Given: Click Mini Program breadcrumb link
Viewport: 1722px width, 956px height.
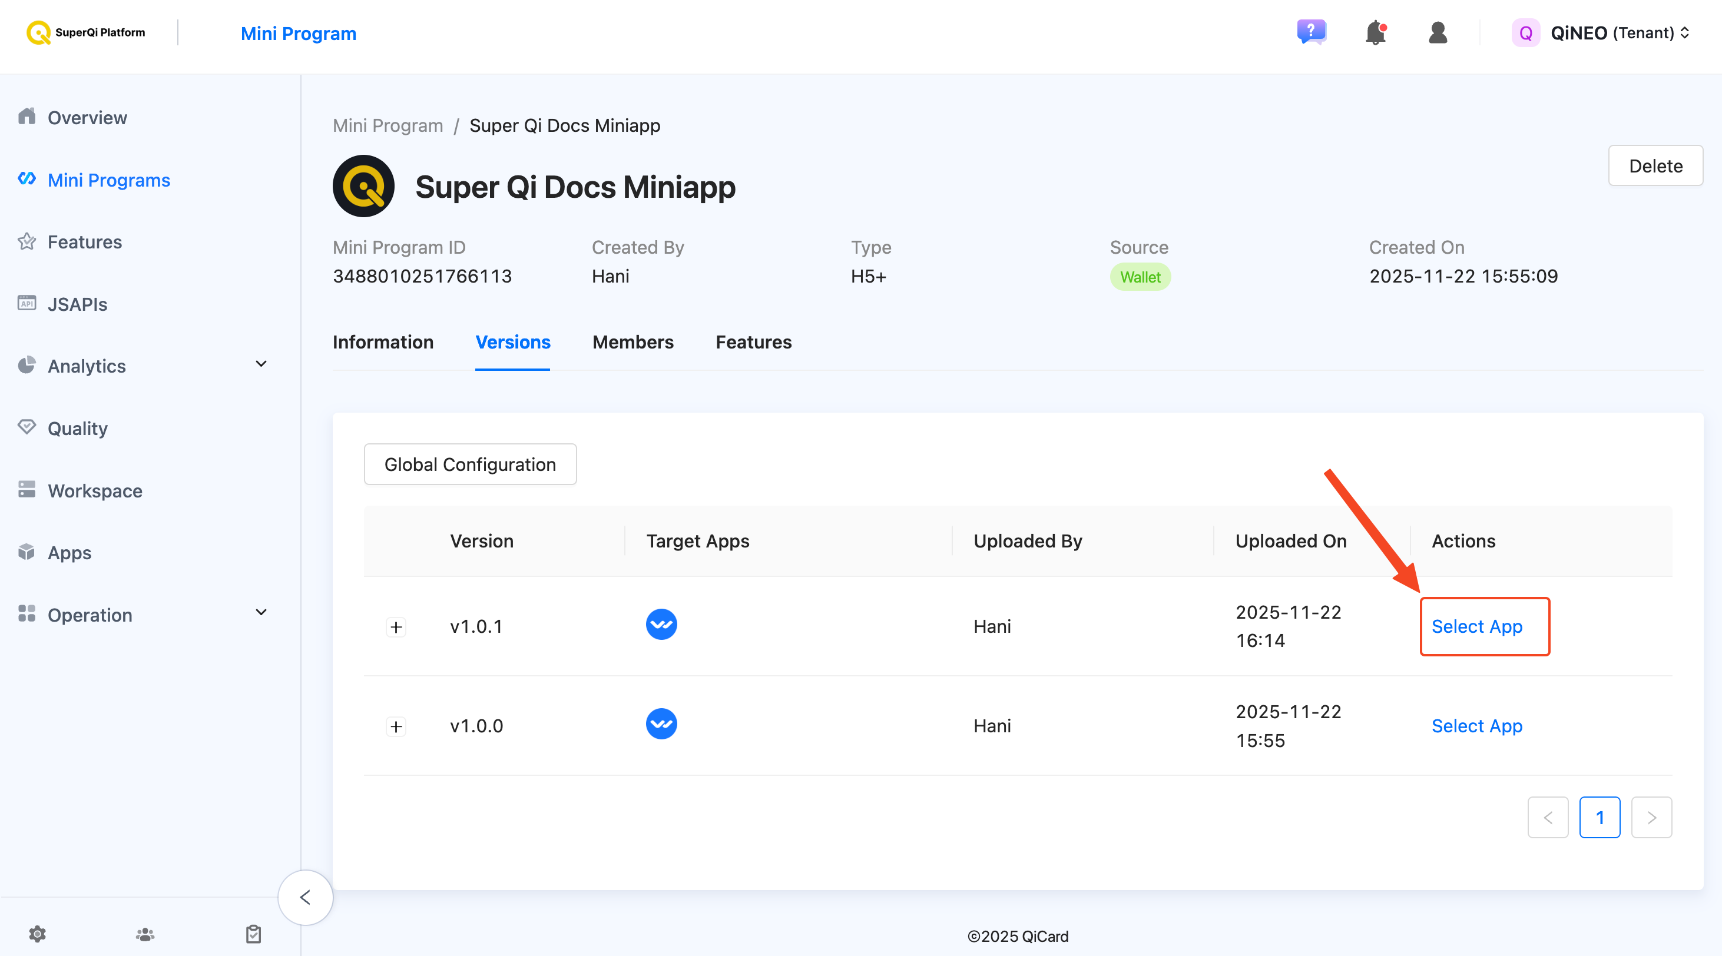Looking at the screenshot, I should [388, 125].
